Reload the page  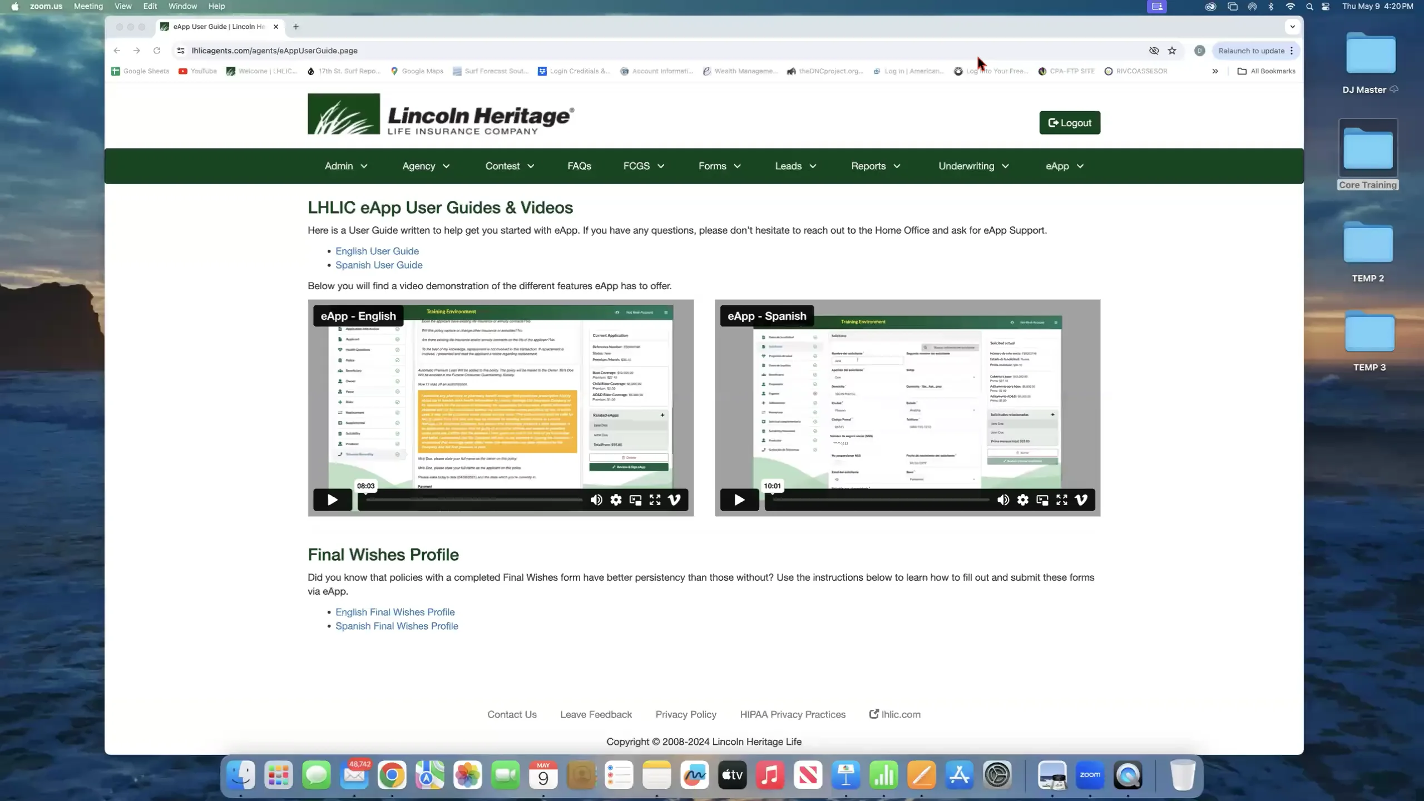point(157,51)
